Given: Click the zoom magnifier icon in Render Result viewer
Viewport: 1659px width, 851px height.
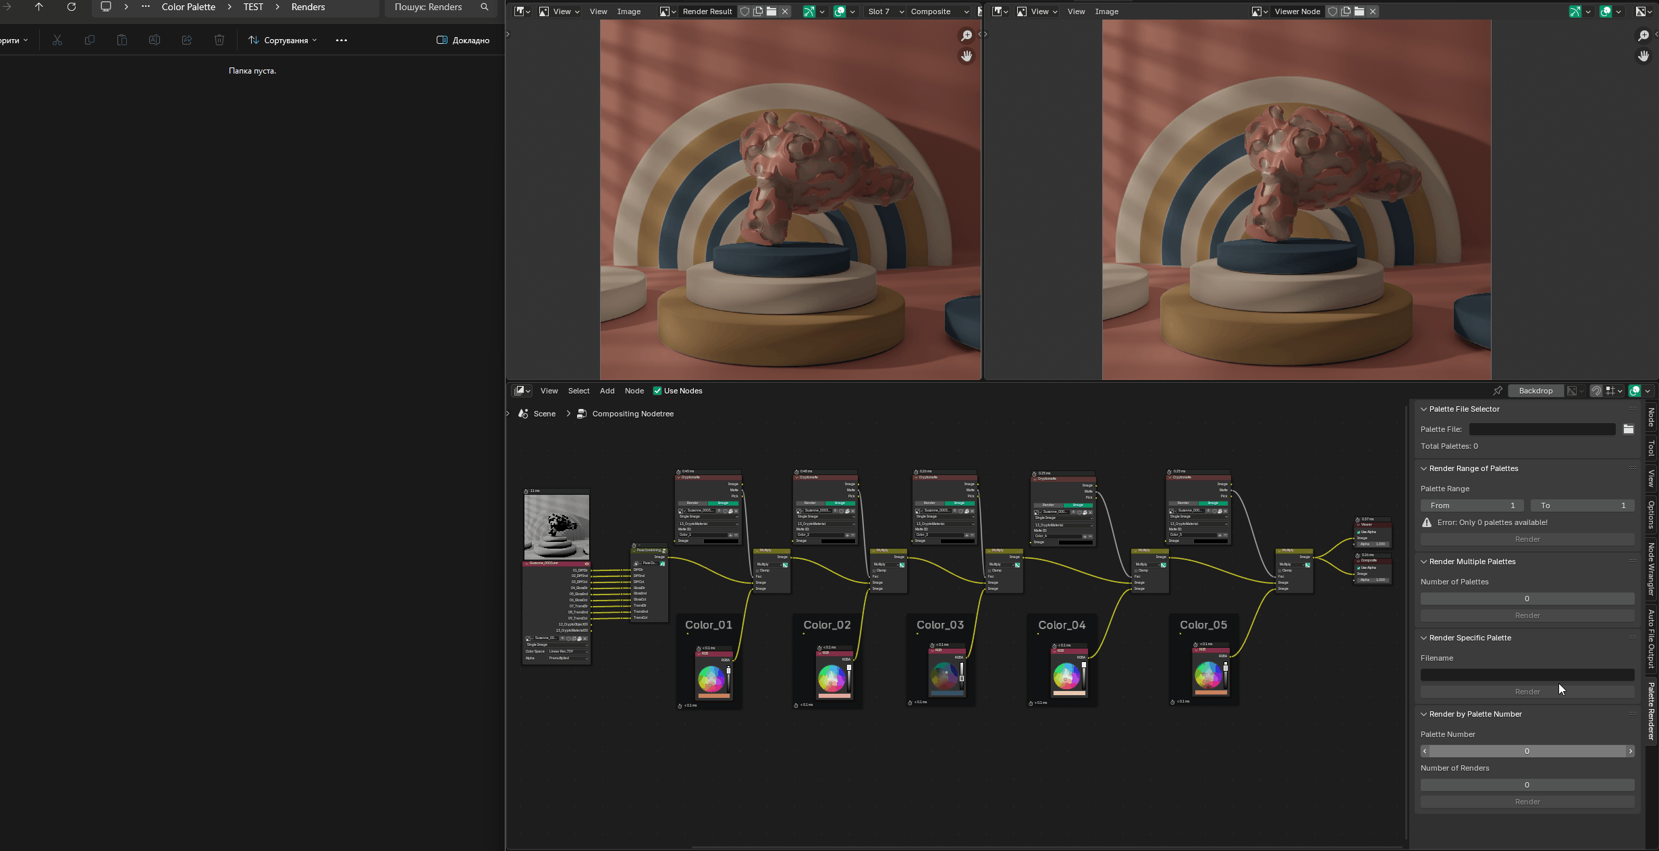Looking at the screenshot, I should tap(967, 35).
